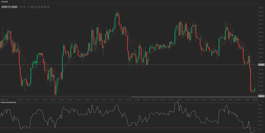
Task: Click the 36.340 value on price axis
Action: click(x=261, y=7)
